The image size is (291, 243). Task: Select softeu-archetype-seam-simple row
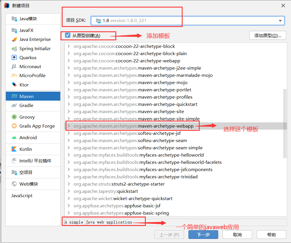click(x=176, y=148)
